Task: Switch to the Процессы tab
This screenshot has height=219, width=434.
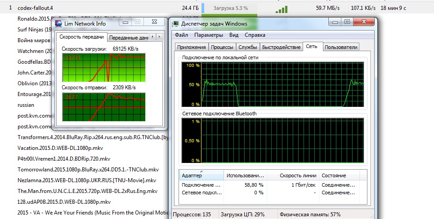Action: [222, 47]
